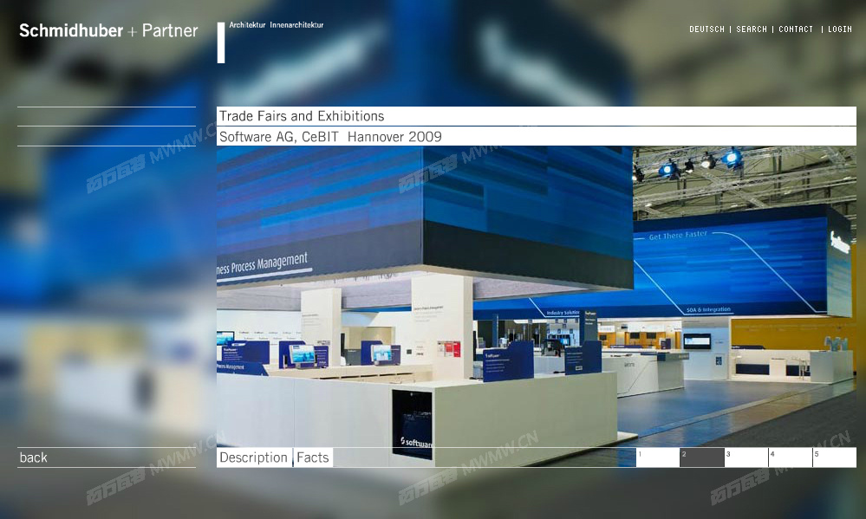
Task: Select highlighted image page 2
Action: (x=702, y=457)
